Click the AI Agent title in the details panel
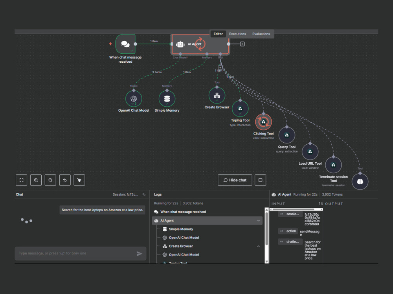The width and height of the screenshot is (393, 294). point(285,194)
